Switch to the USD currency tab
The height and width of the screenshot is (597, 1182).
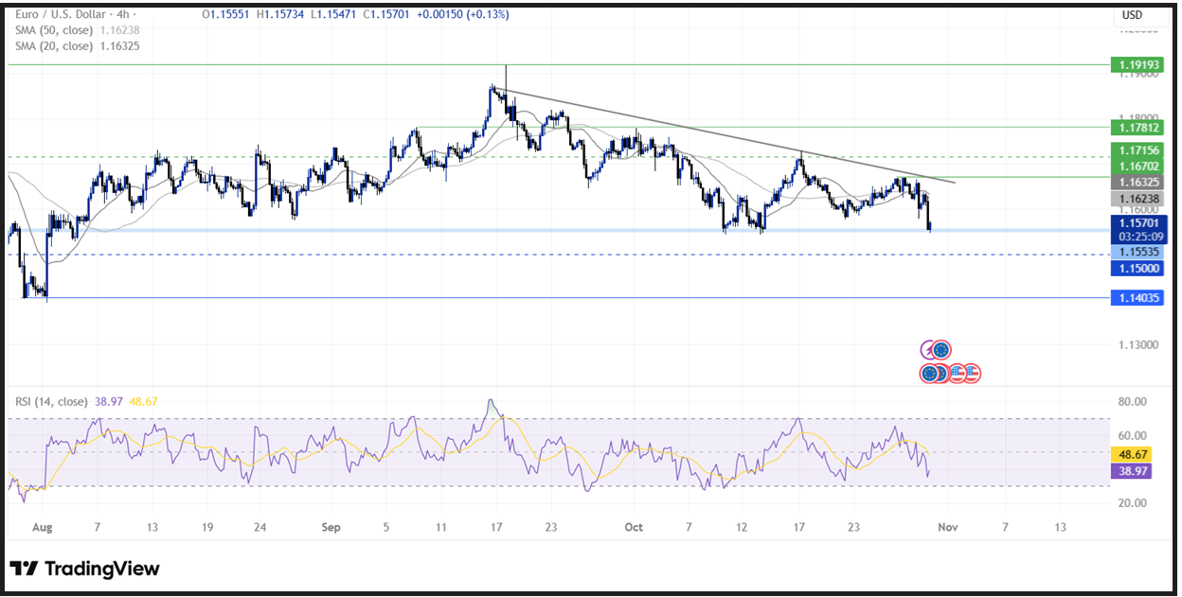(1133, 14)
